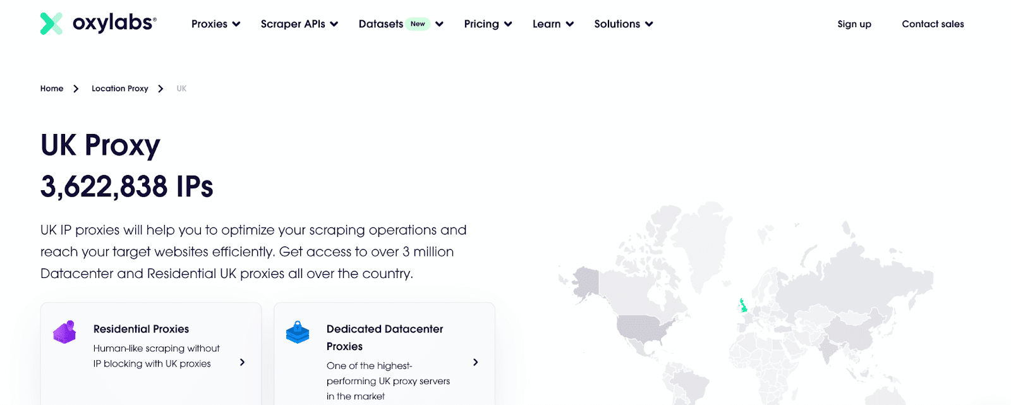The width and height of the screenshot is (1011, 405).
Task: Click the arrow on Residential Proxies card
Action: coord(242,362)
